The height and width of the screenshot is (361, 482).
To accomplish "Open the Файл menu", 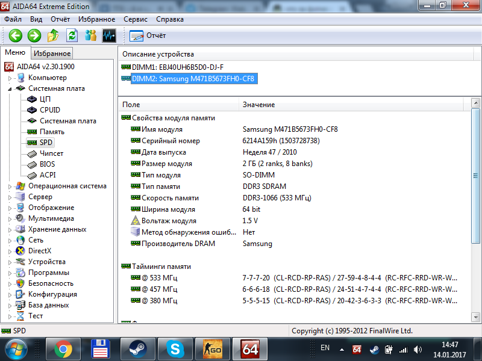I will click(13, 19).
